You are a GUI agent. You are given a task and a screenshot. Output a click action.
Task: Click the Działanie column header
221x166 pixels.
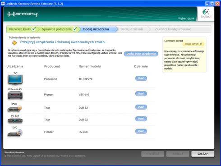(x=141, y=66)
